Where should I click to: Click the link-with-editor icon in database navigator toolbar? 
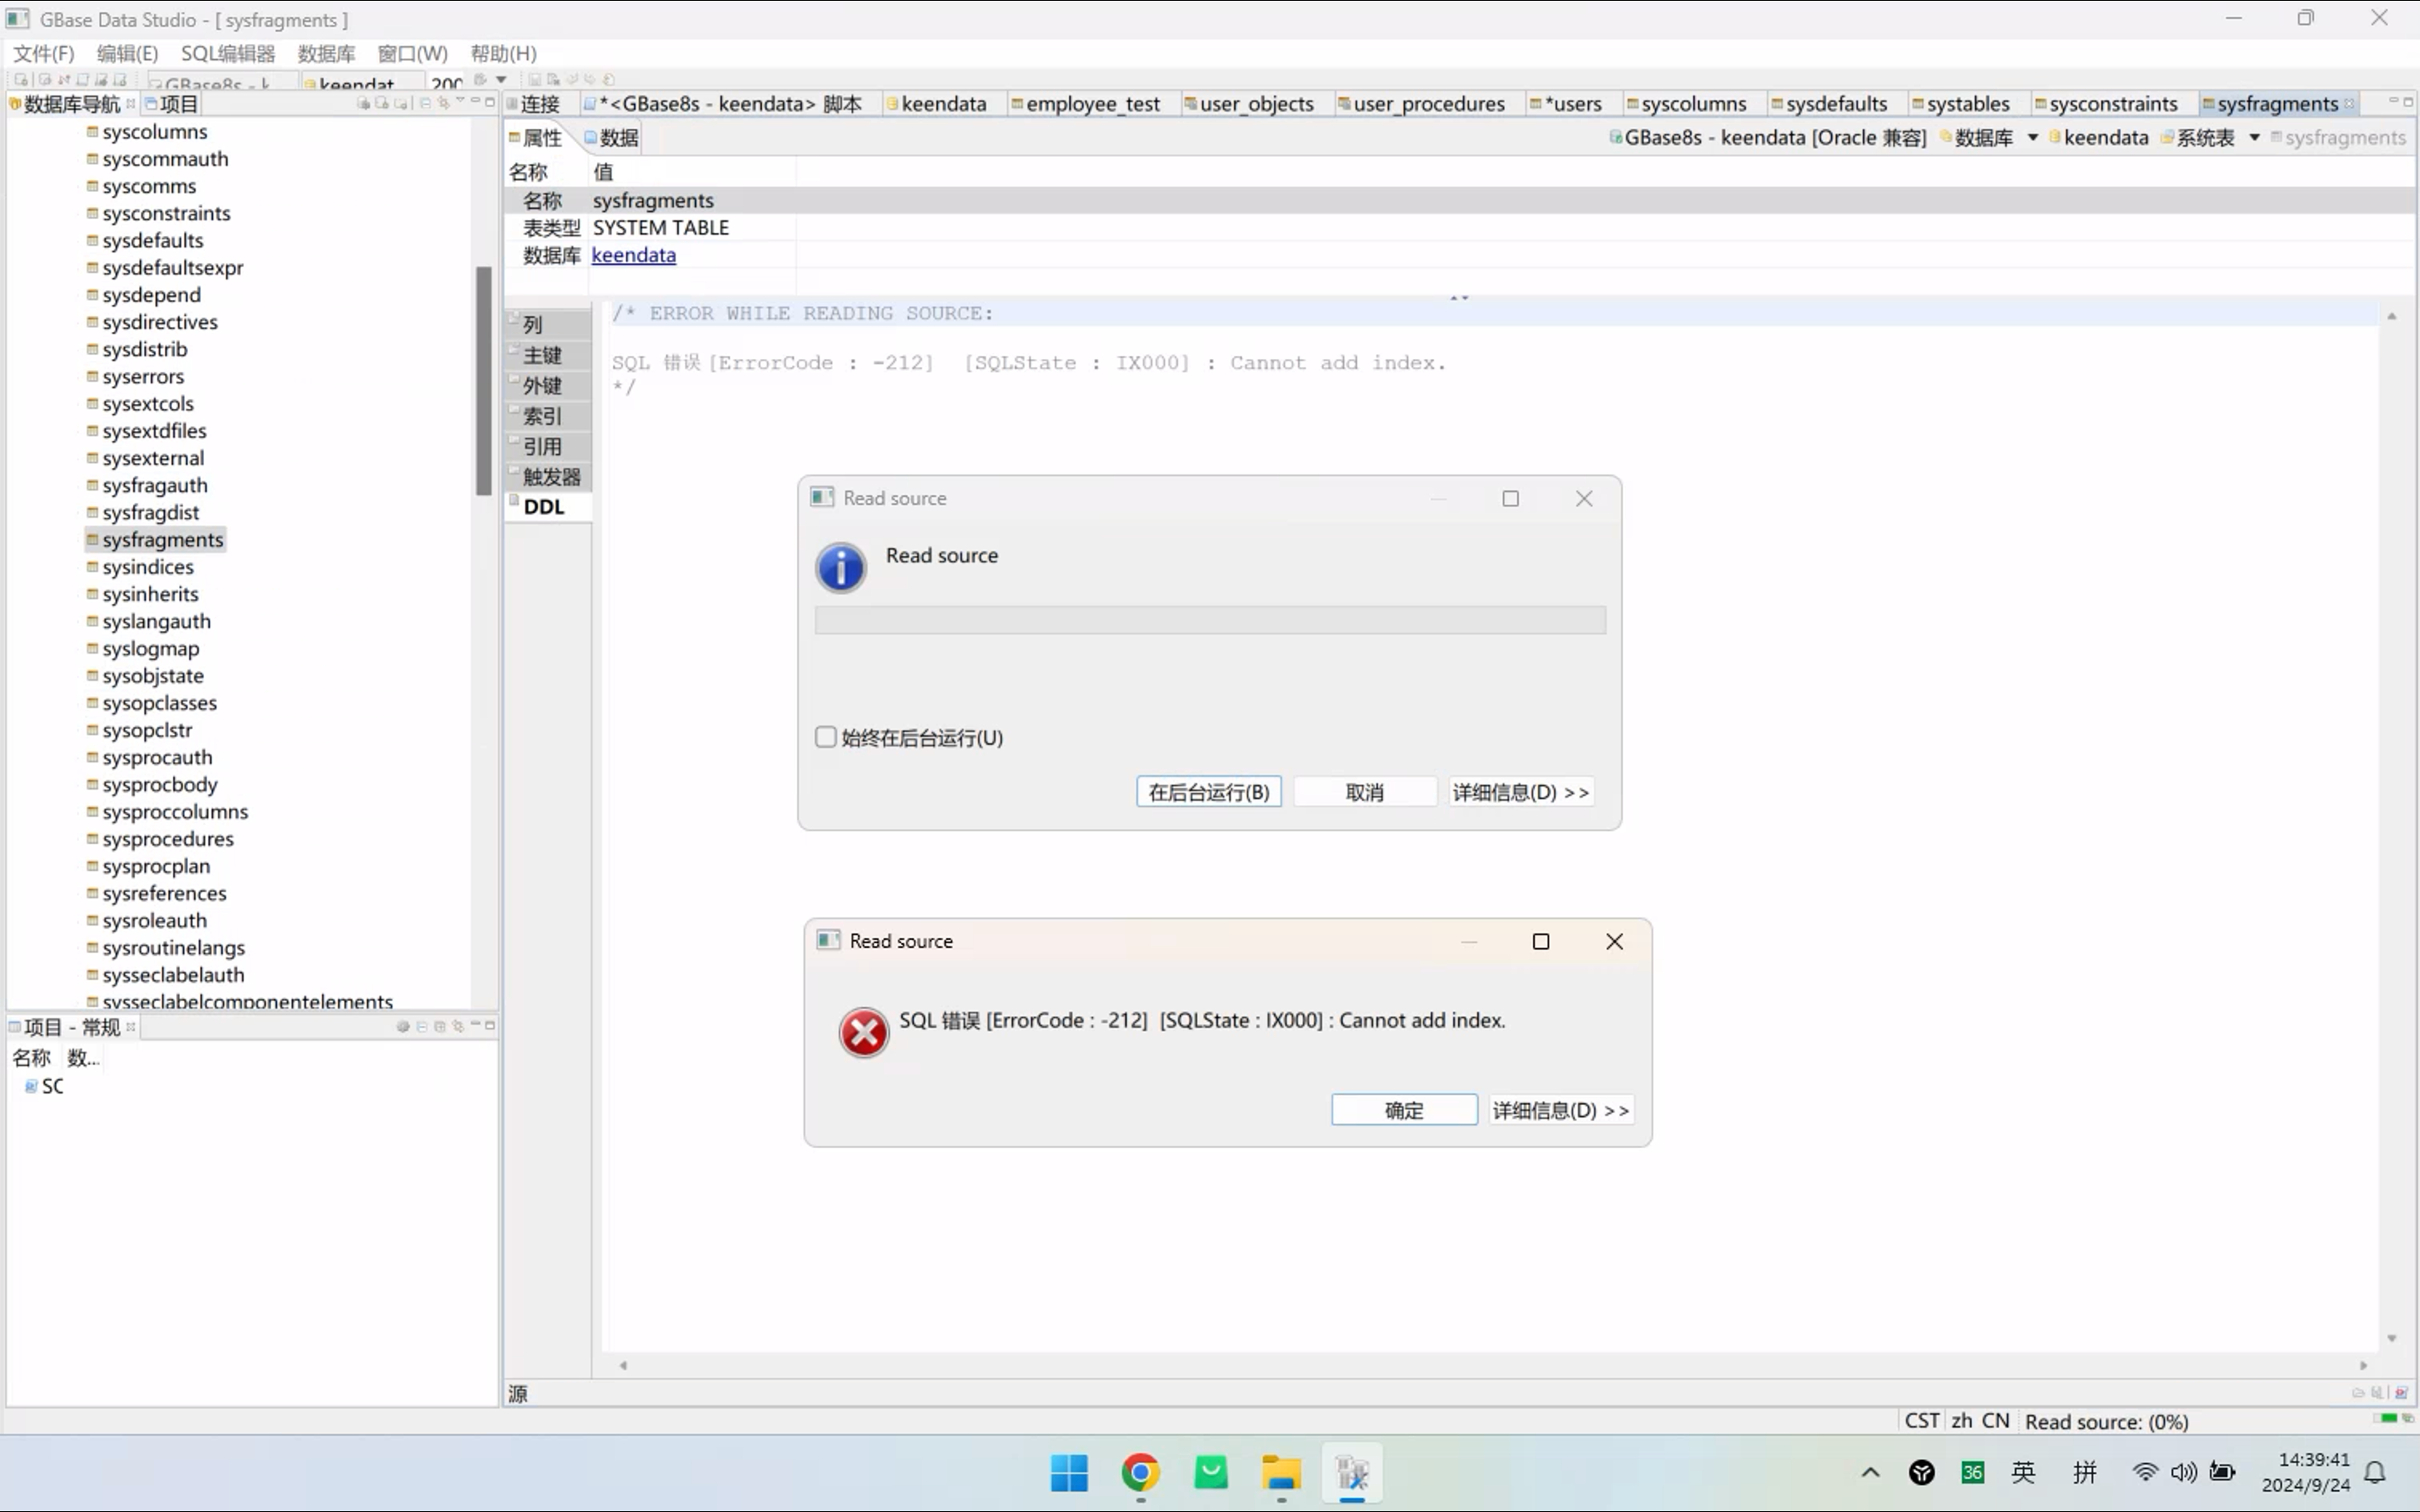click(443, 103)
